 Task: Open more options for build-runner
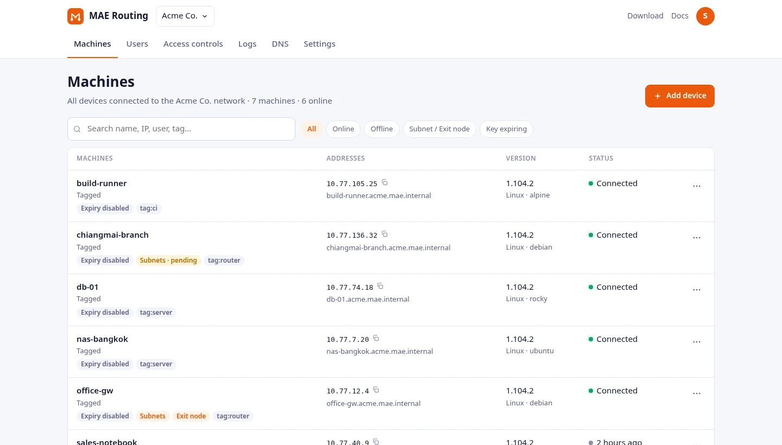pyautogui.click(x=697, y=186)
